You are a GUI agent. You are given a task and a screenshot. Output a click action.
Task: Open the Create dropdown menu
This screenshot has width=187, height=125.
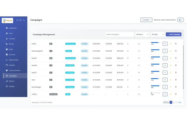[146, 20]
